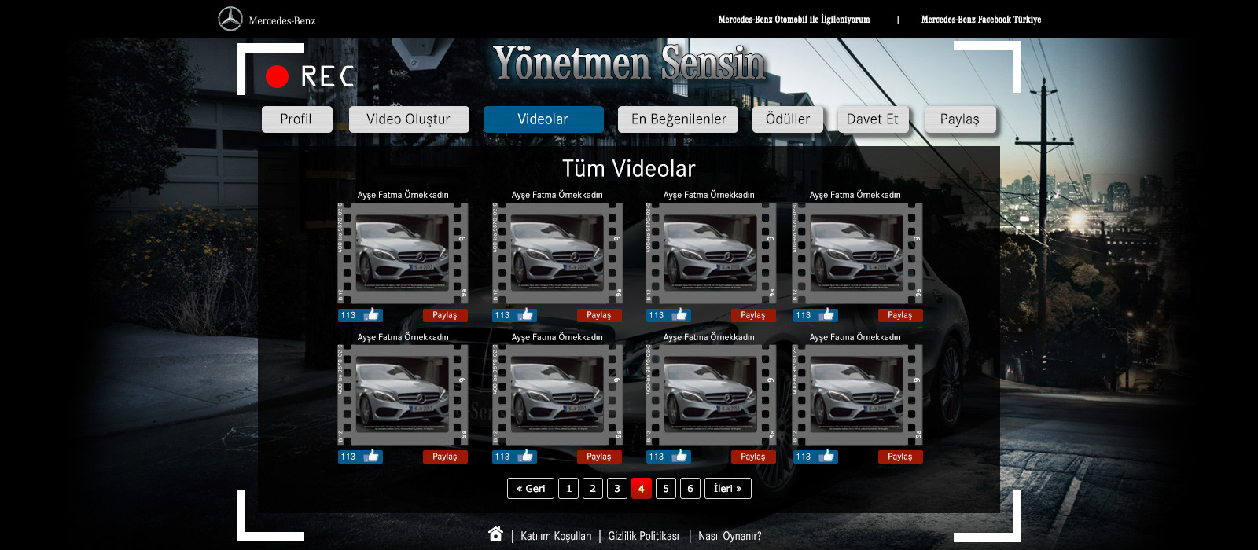Switch to the Video Oluştur tab

pyautogui.click(x=409, y=119)
